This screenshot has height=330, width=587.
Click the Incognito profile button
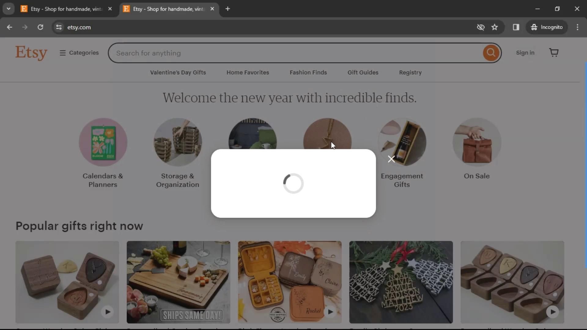click(547, 27)
